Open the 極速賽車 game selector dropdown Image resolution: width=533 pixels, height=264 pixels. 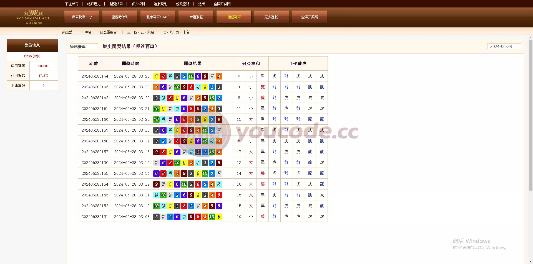tap(84, 47)
